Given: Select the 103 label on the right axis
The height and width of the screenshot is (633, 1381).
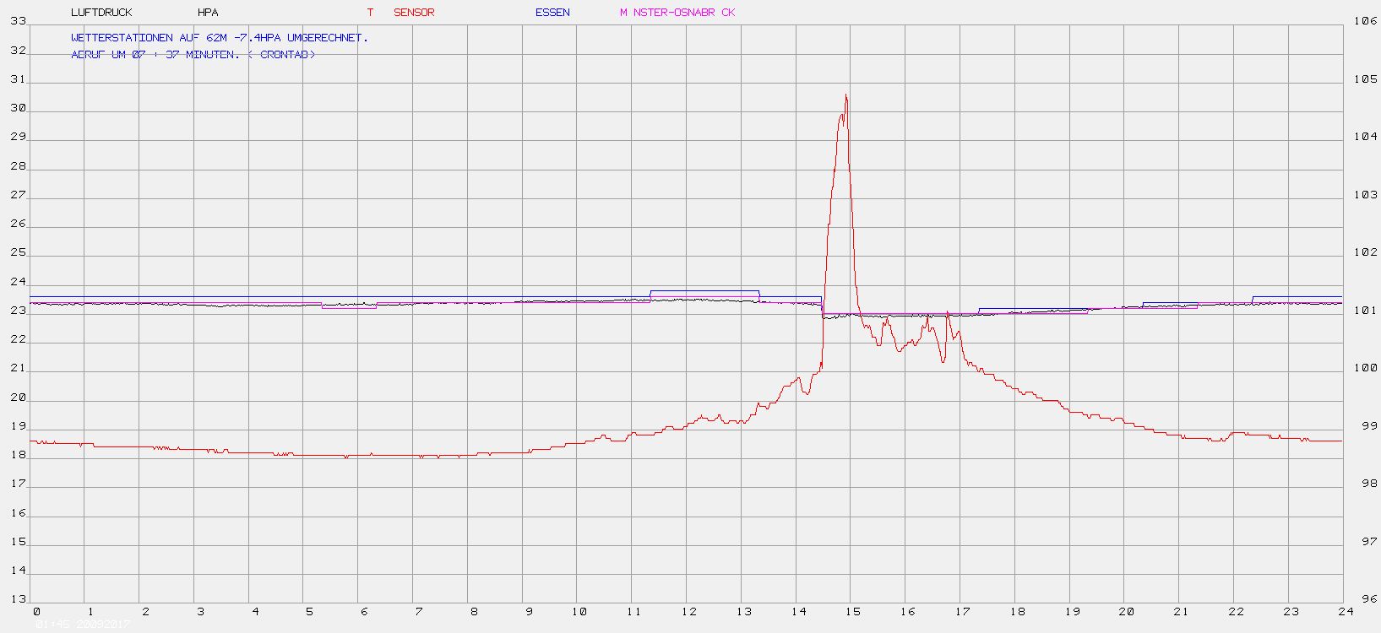Looking at the screenshot, I should click(1366, 195).
